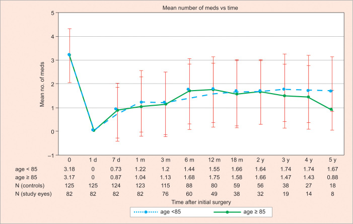353x224 pixels.
Task: Click the blue data point at 4 y
Action: 308,90
